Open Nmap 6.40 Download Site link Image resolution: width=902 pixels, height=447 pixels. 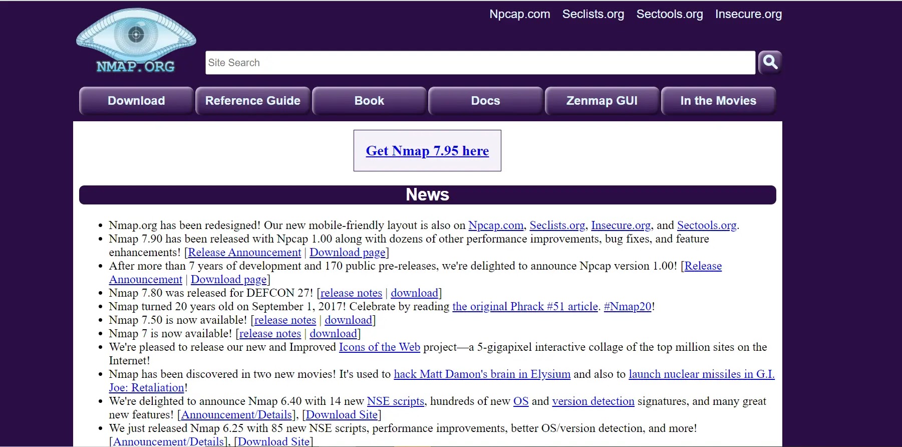[x=342, y=415]
